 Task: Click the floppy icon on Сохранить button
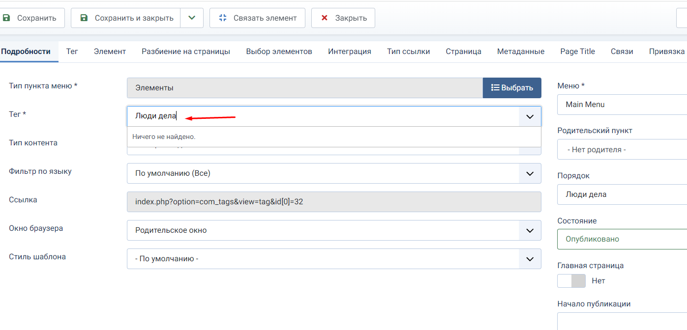click(6, 18)
